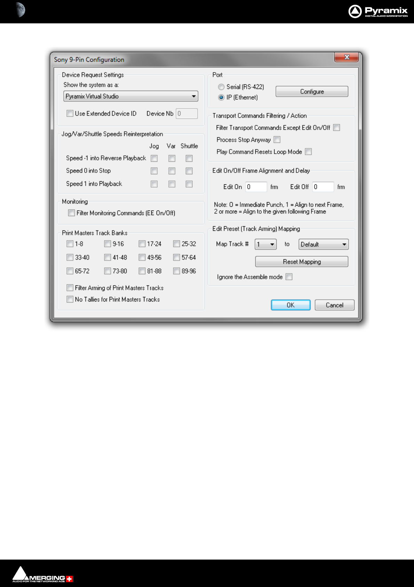
Task: Enable Filter Arming of Print Masters Tracks
Action: click(70, 288)
